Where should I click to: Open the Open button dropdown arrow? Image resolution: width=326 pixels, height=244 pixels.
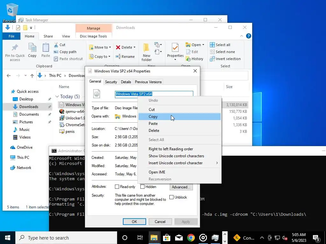(x=203, y=45)
